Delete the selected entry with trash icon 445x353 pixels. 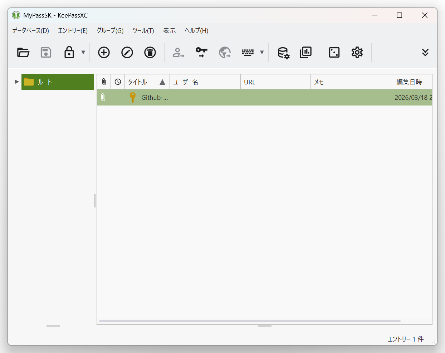click(x=150, y=53)
